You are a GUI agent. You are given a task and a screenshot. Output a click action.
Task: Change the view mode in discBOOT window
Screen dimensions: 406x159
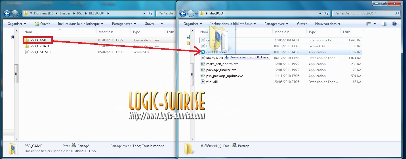(x=368, y=24)
